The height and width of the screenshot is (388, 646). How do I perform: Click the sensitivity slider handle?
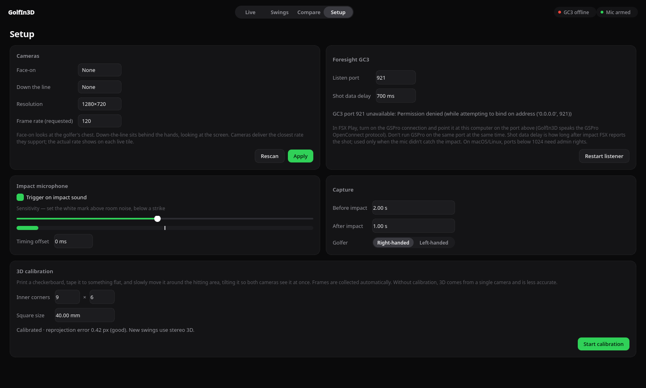[157, 219]
